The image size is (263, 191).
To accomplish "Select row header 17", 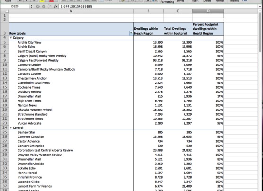I will click(x=5, y=96).
